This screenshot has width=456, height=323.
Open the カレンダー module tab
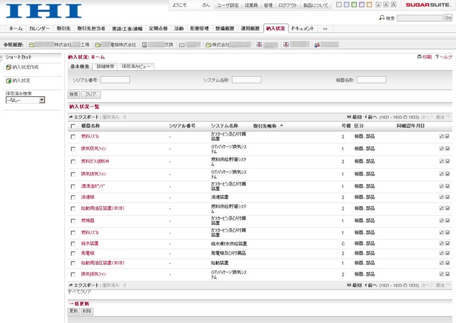click(x=39, y=28)
